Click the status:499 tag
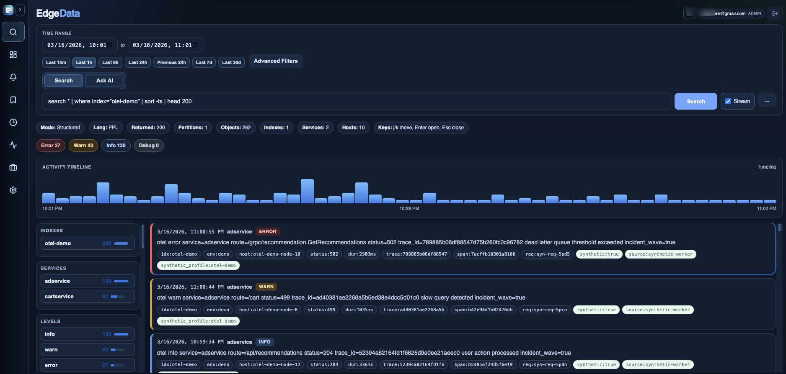The width and height of the screenshot is (786, 374). click(x=321, y=310)
